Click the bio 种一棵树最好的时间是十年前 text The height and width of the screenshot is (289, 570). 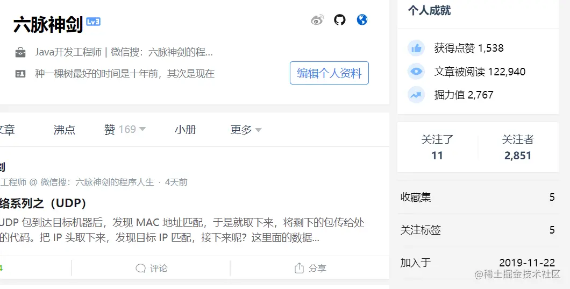coord(125,74)
